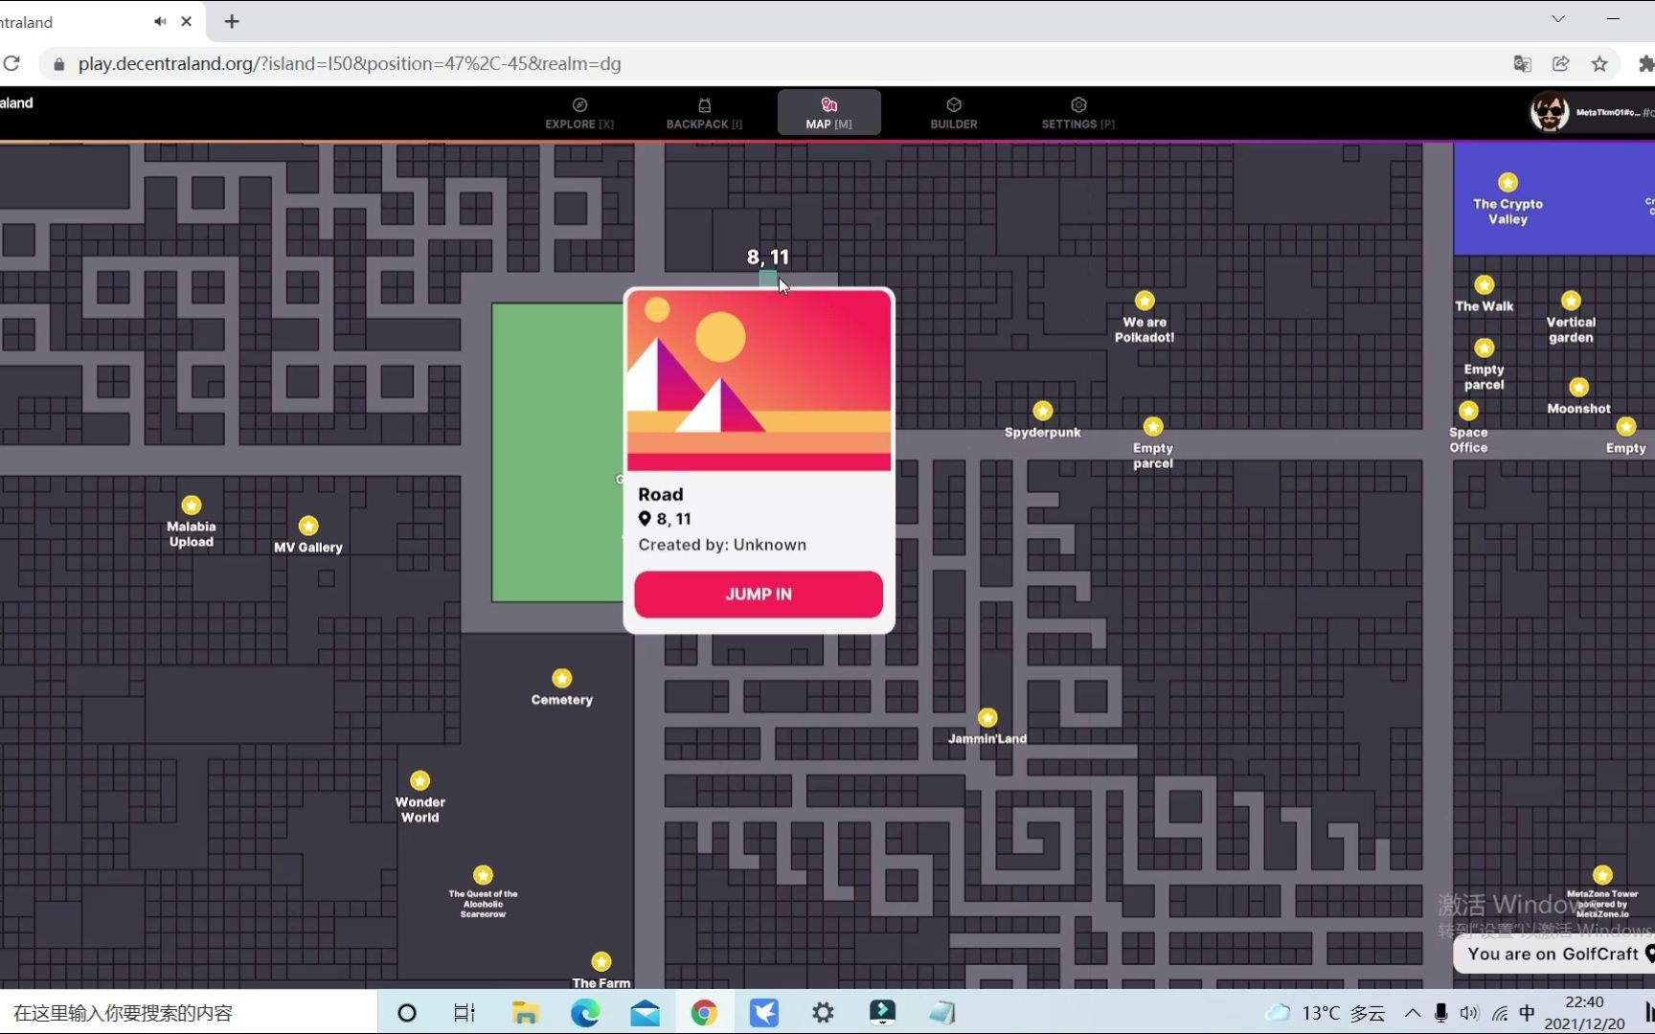The width and height of the screenshot is (1655, 1034).
Task: Select the Wonder World star marker
Action: (x=419, y=780)
